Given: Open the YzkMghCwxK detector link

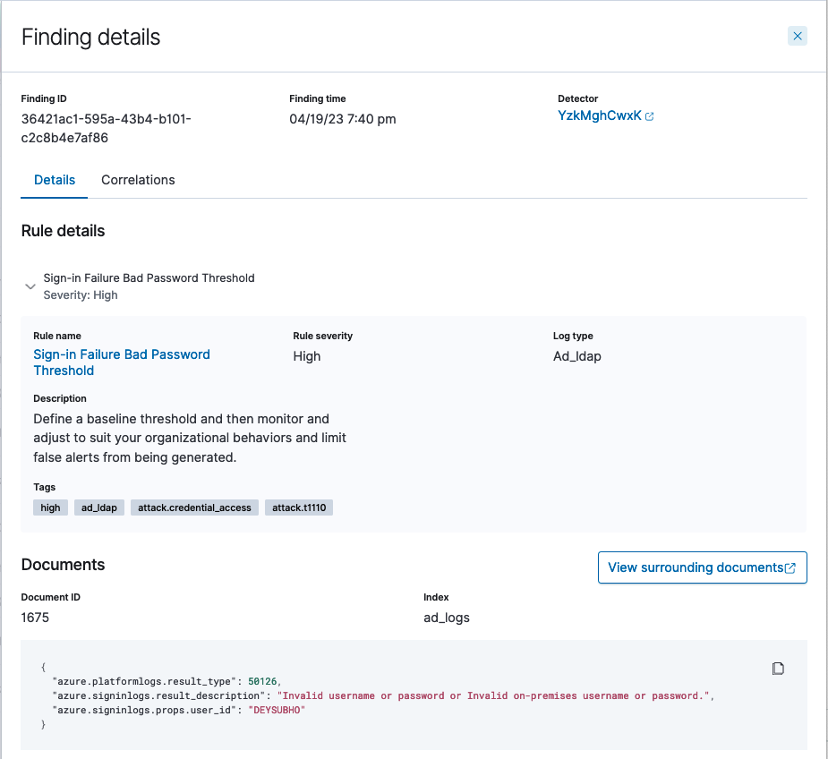Looking at the screenshot, I should point(598,115).
